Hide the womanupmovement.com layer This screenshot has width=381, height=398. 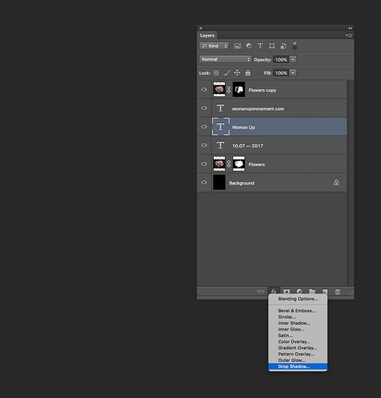click(204, 108)
